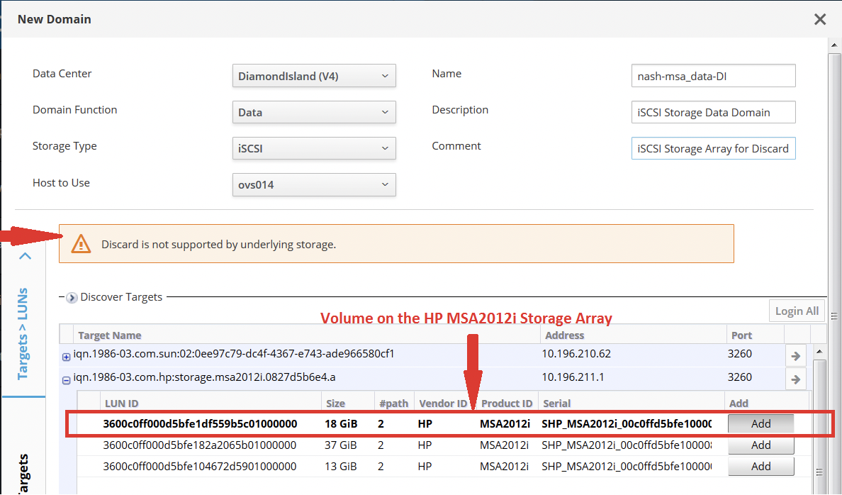This screenshot has width=842, height=495.
Task: Switch to the Targets > LUNs tab
Action: (x=23, y=333)
